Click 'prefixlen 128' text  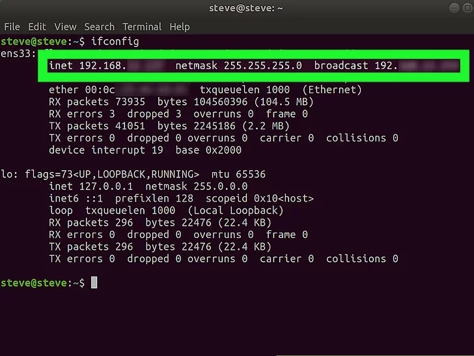(154, 199)
